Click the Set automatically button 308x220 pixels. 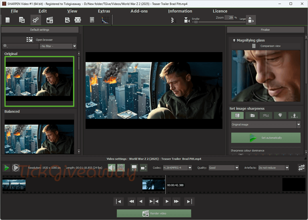coord(266,138)
